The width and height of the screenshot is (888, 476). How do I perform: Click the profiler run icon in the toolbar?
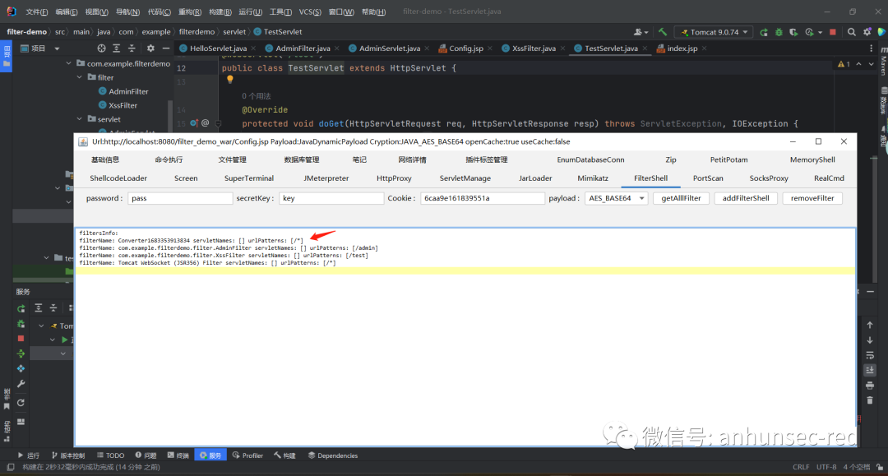(x=809, y=32)
